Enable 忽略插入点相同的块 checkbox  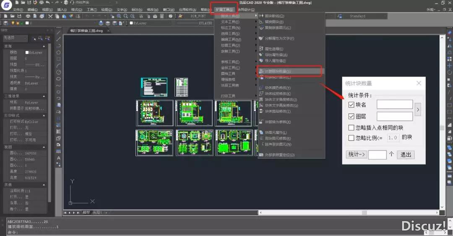(351, 128)
